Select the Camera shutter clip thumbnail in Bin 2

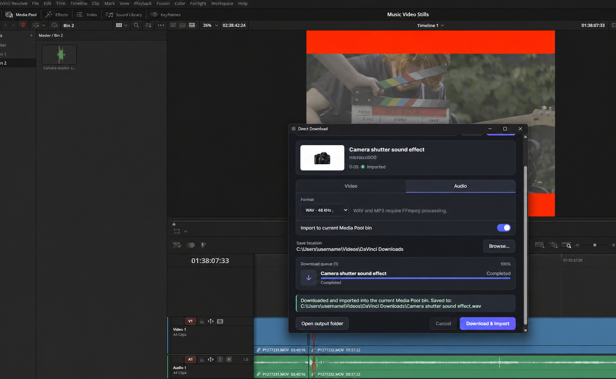(x=59, y=55)
